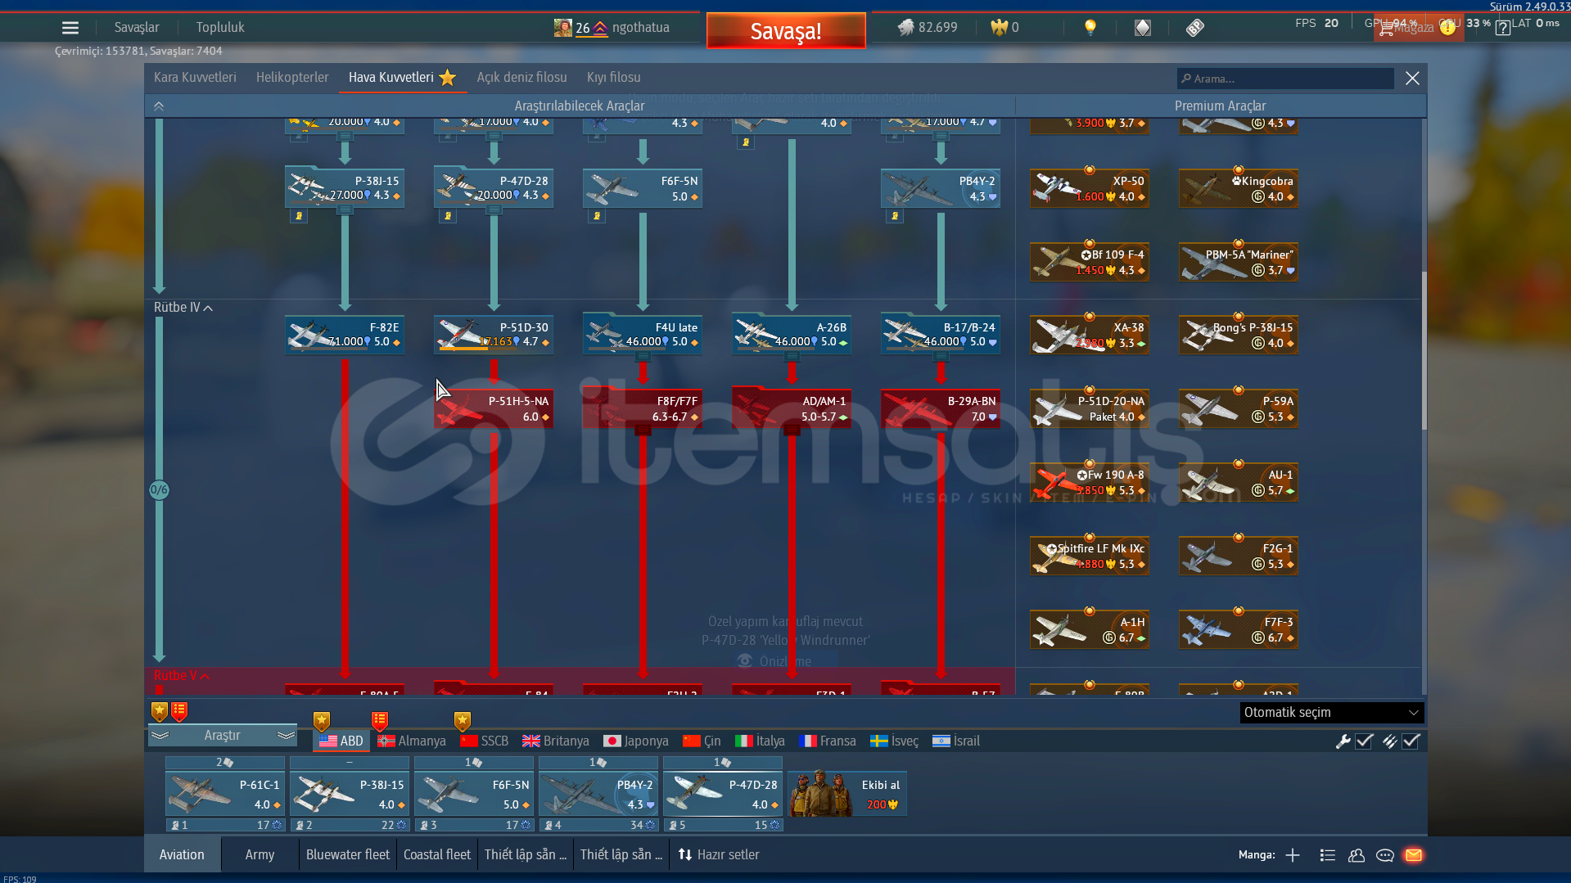
Task: Toggle the auto-refill ammo checkbox
Action: [x=1411, y=741]
